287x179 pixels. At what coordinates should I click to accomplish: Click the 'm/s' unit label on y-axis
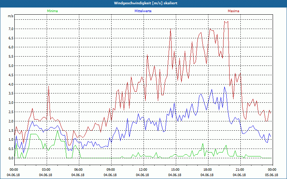(11, 16)
